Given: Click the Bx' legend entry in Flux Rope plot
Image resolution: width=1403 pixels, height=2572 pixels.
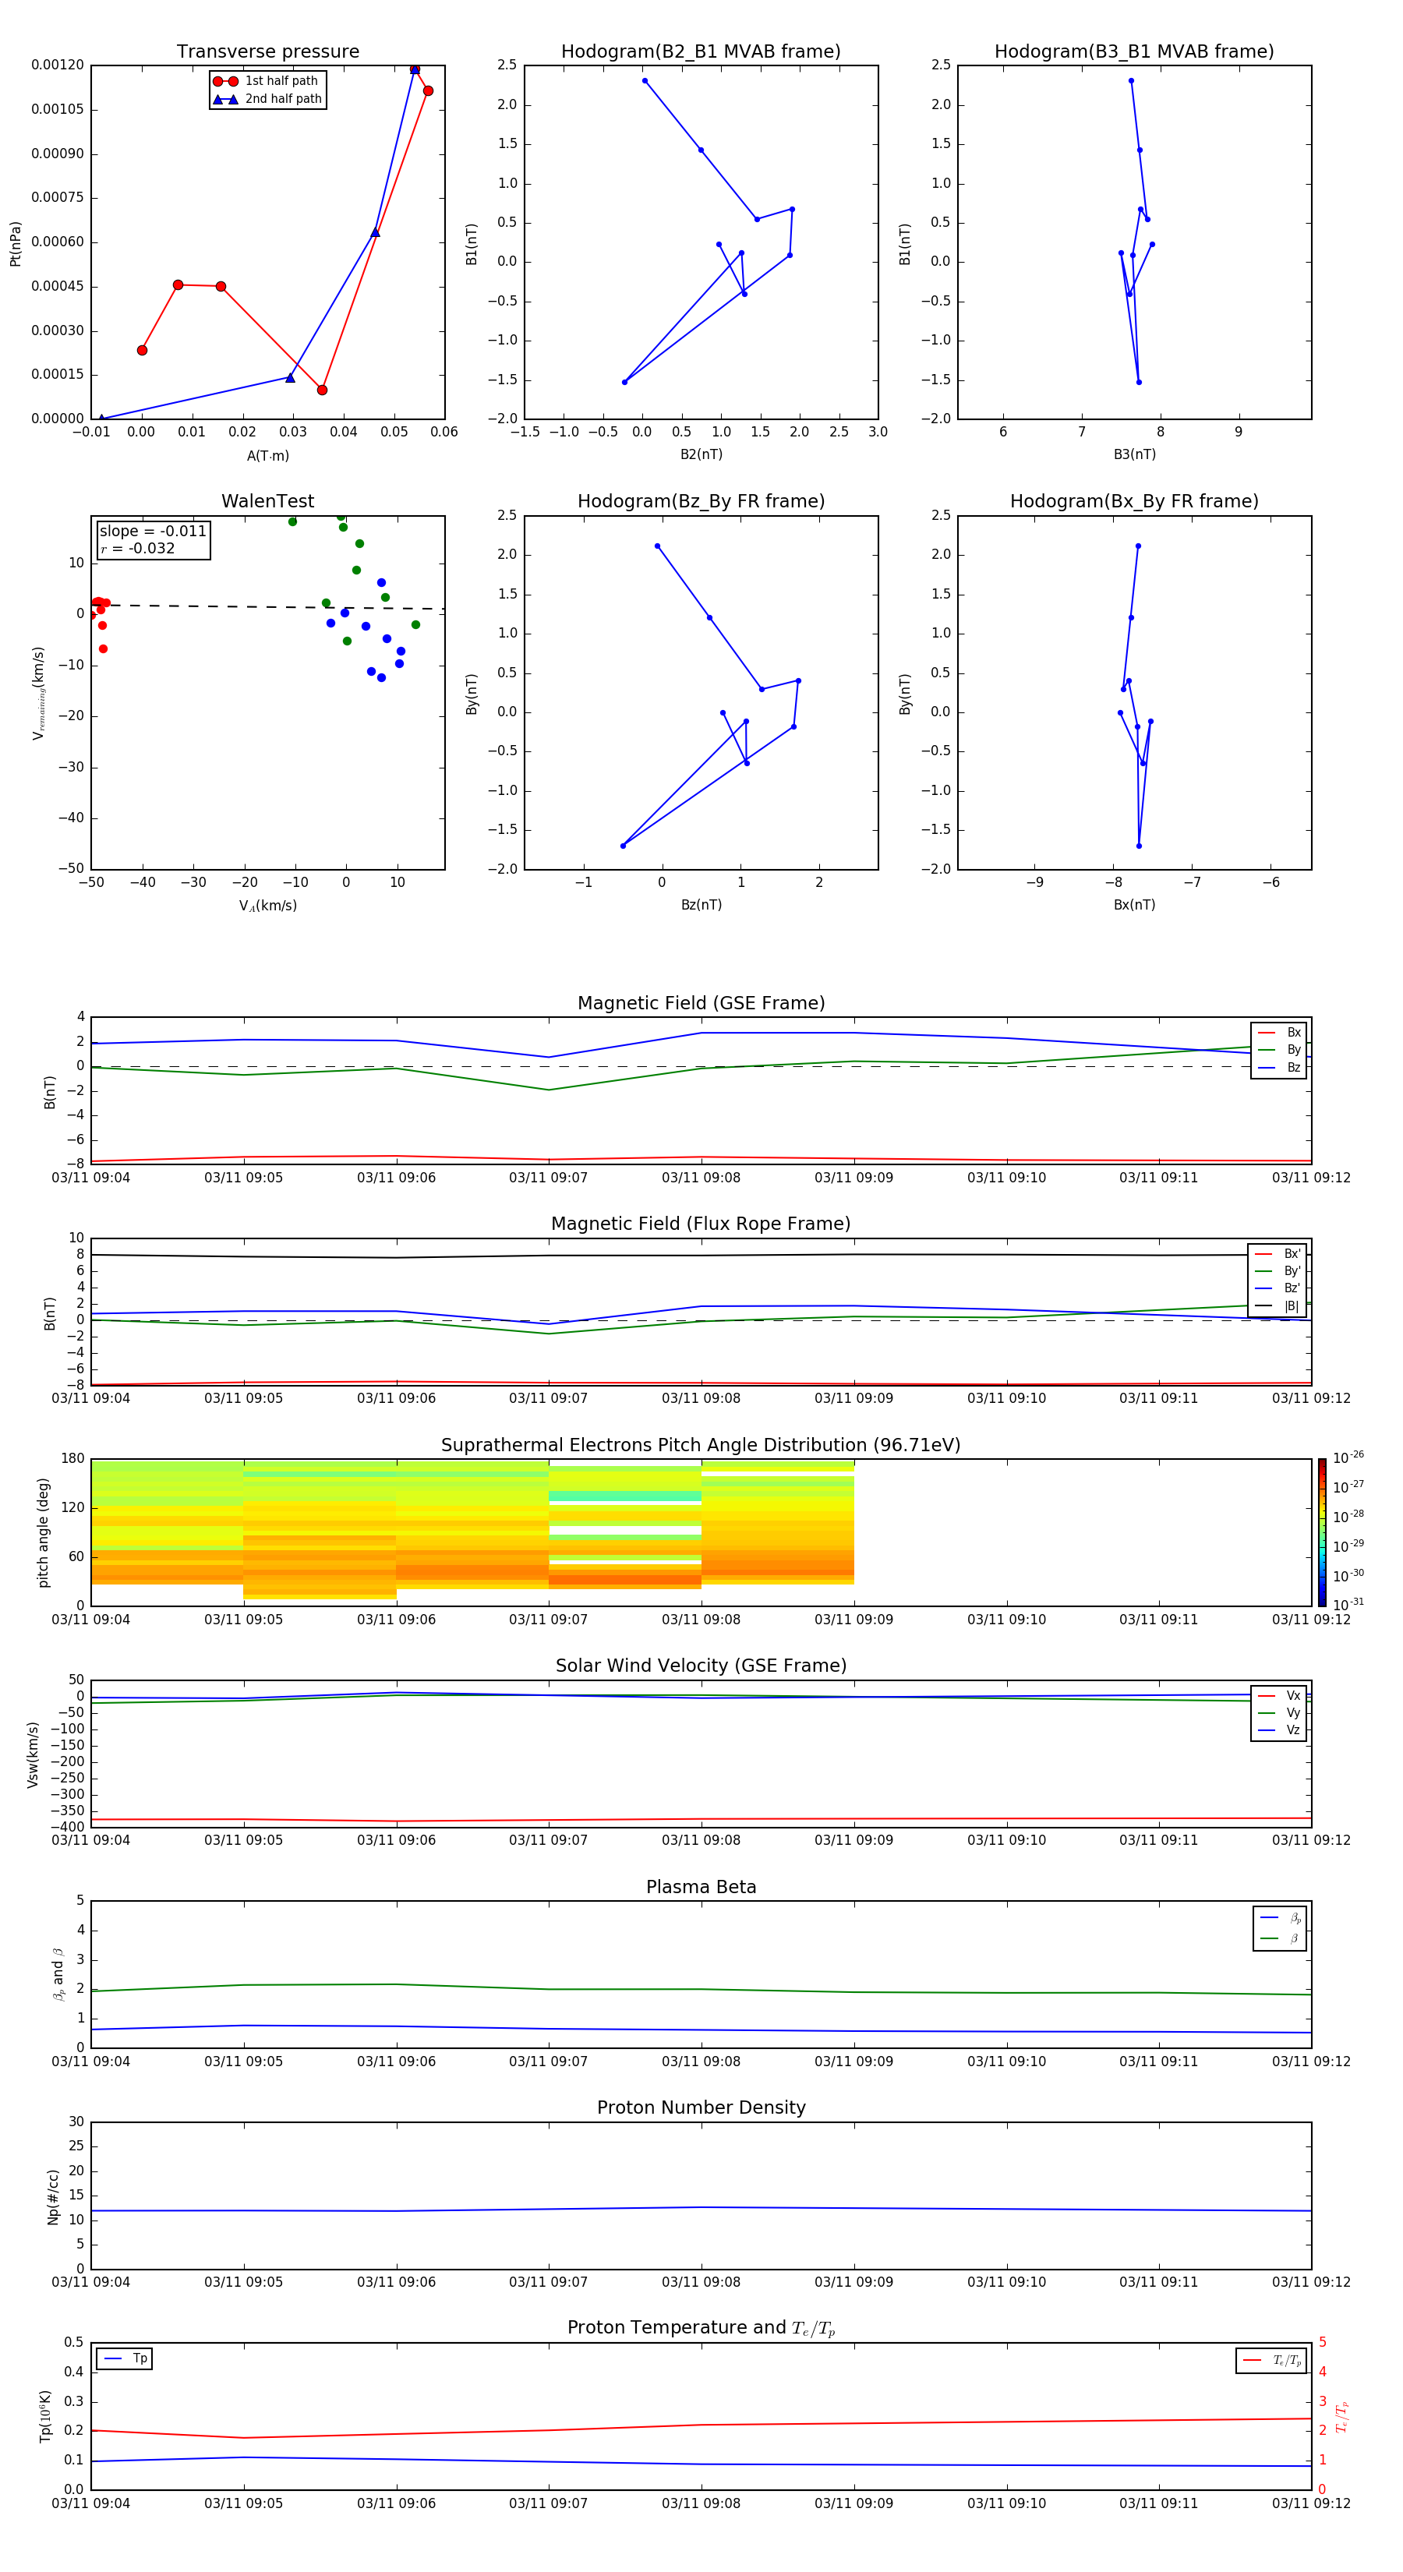Looking at the screenshot, I should click(1278, 1254).
